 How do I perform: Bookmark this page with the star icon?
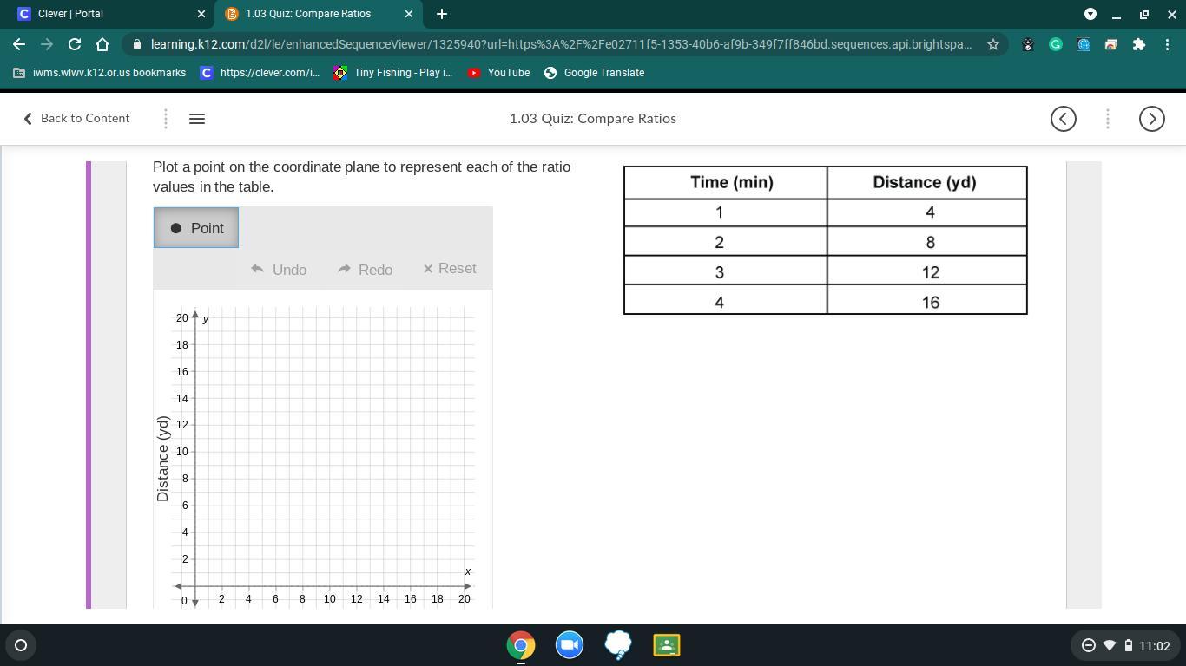(993, 44)
